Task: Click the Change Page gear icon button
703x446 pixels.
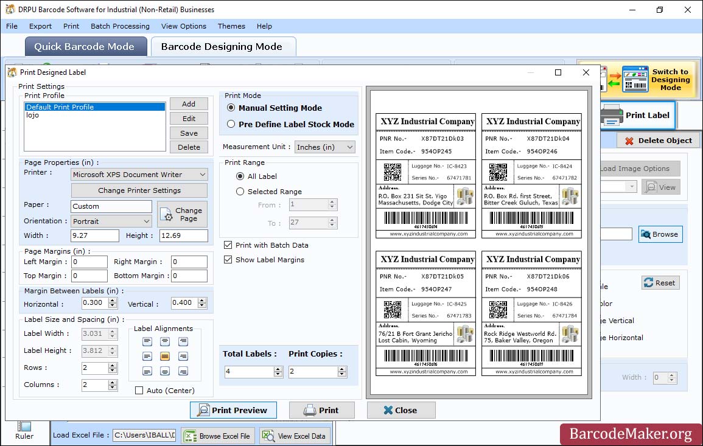Action: coord(183,214)
